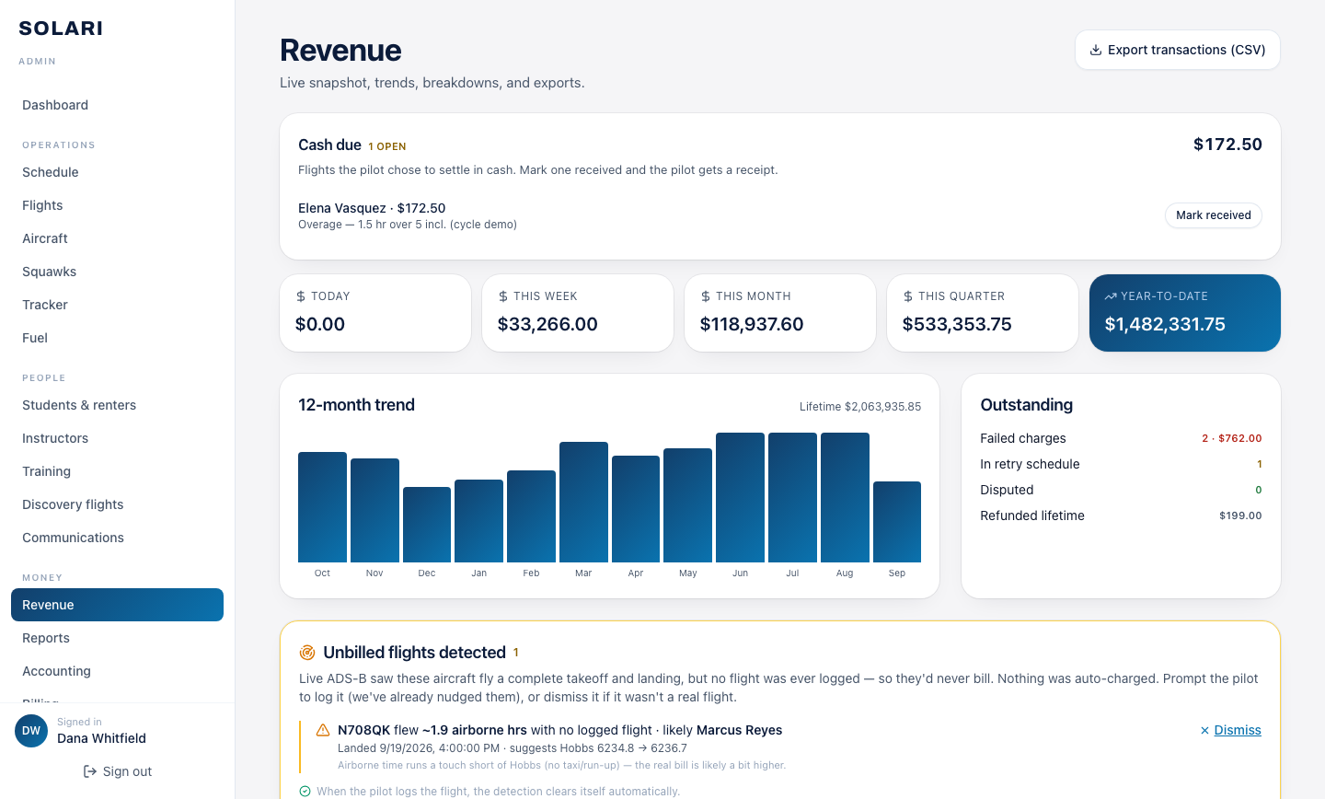Click the dollar icon on This Week card
1325x799 pixels.
(x=503, y=296)
